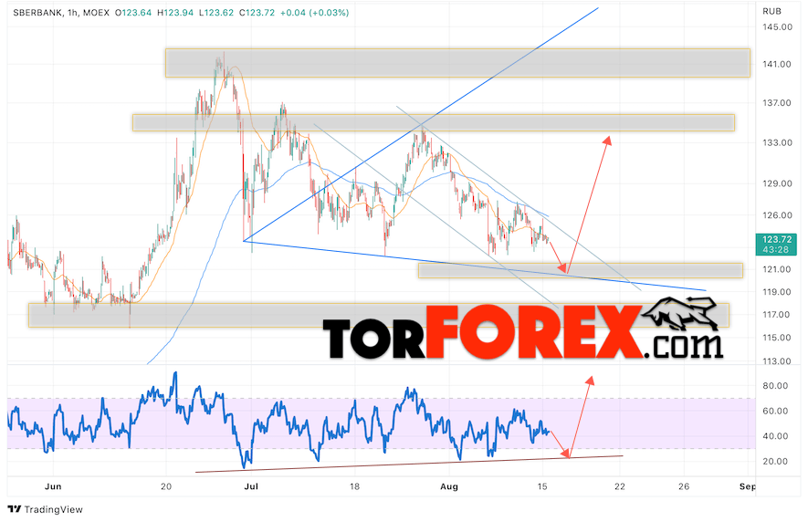Click the low value L123.62
The height and width of the screenshot is (522, 808).
[216, 13]
